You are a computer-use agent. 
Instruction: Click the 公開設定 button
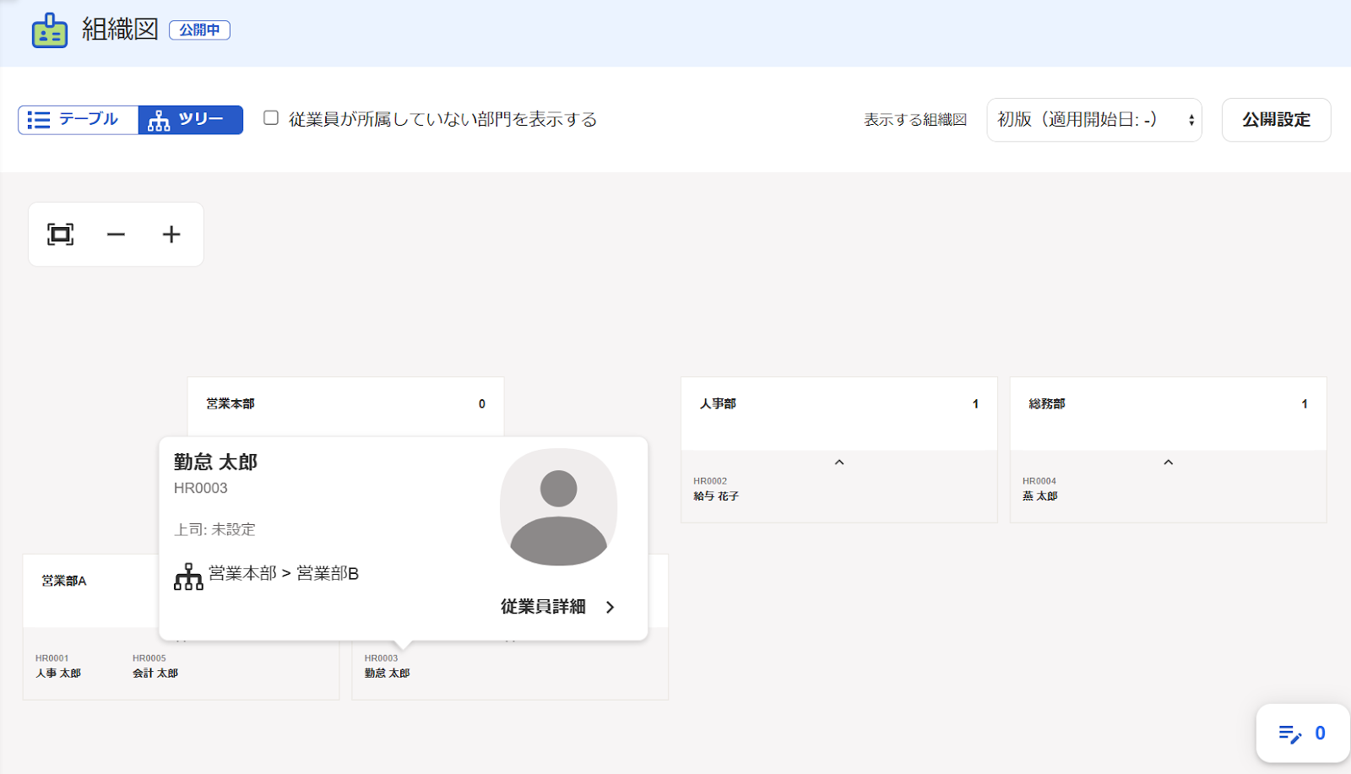(x=1276, y=120)
